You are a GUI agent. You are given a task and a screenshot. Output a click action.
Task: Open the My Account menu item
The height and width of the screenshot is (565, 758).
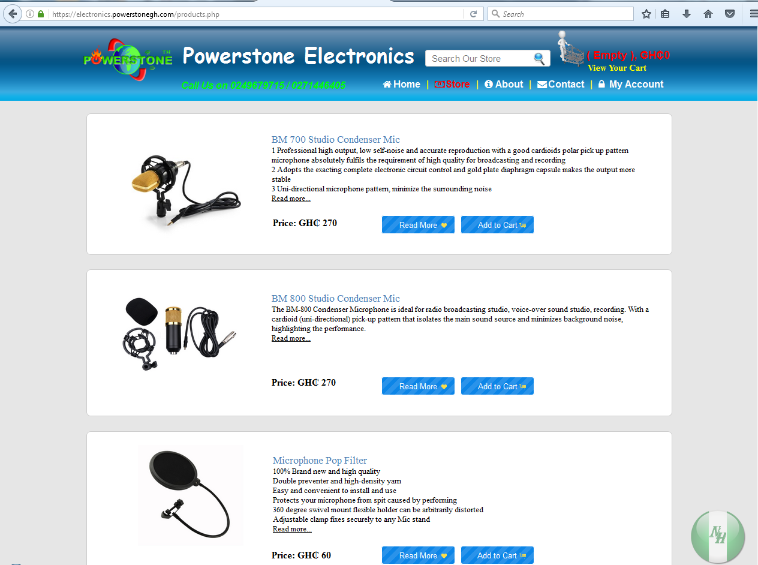[x=631, y=85]
